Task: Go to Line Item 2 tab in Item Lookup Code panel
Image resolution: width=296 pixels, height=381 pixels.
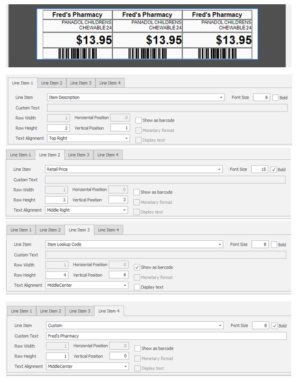Action: pyautogui.click(x=50, y=230)
